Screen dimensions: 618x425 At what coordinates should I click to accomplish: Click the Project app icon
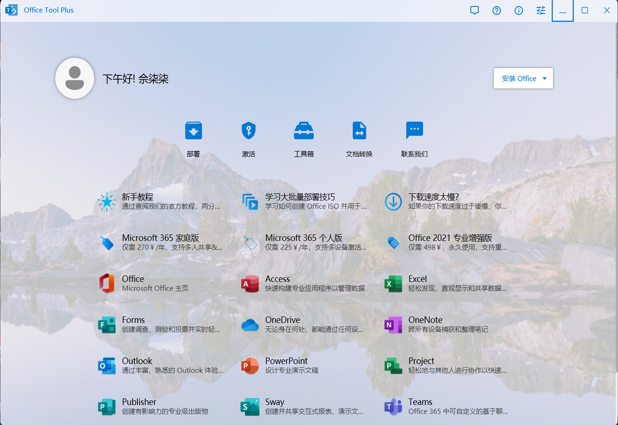393,366
